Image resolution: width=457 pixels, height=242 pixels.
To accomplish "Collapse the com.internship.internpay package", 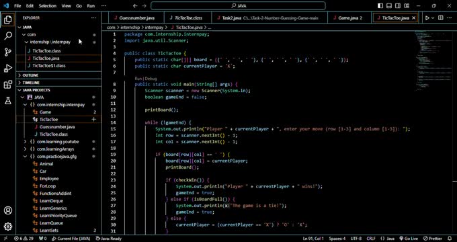I will 25,105.
